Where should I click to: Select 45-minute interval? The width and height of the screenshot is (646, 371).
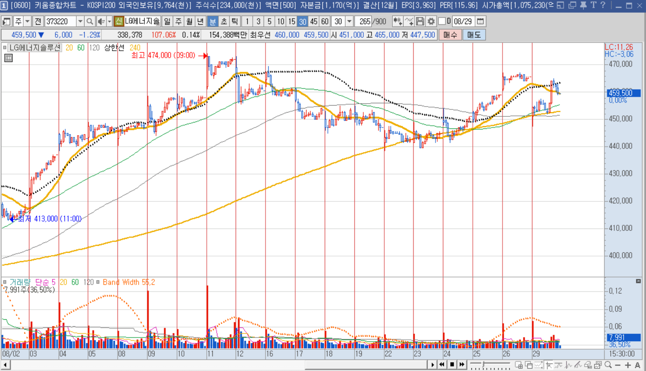pyautogui.click(x=314, y=21)
